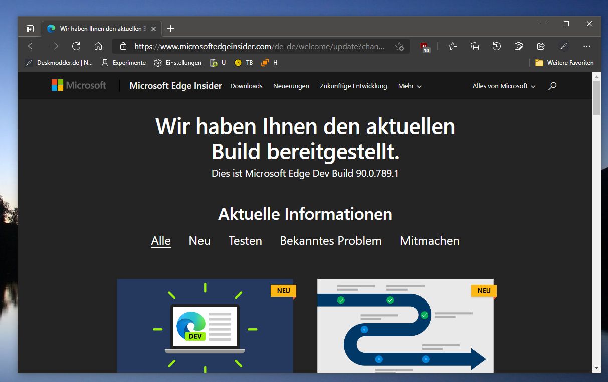Click the 'Aktuelle Informationen' heading
The height and width of the screenshot is (382, 608).
pos(305,214)
